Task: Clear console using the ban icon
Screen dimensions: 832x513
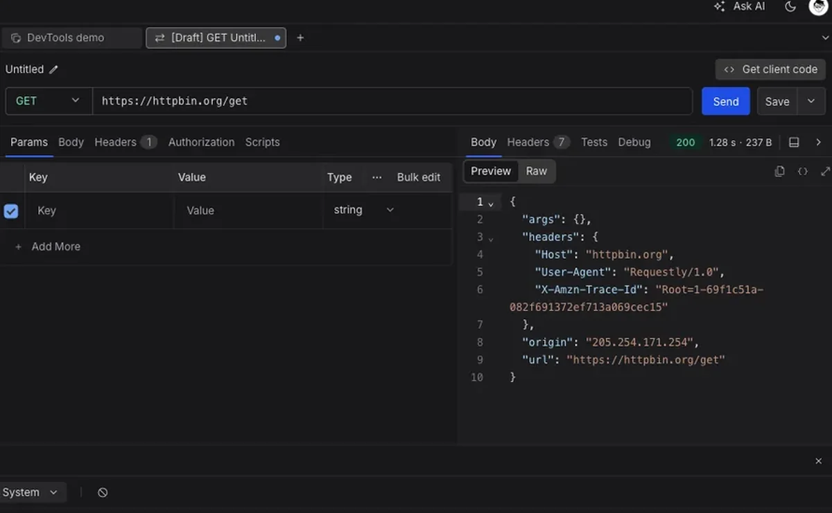Action: pyautogui.click(x=103, y=492)
